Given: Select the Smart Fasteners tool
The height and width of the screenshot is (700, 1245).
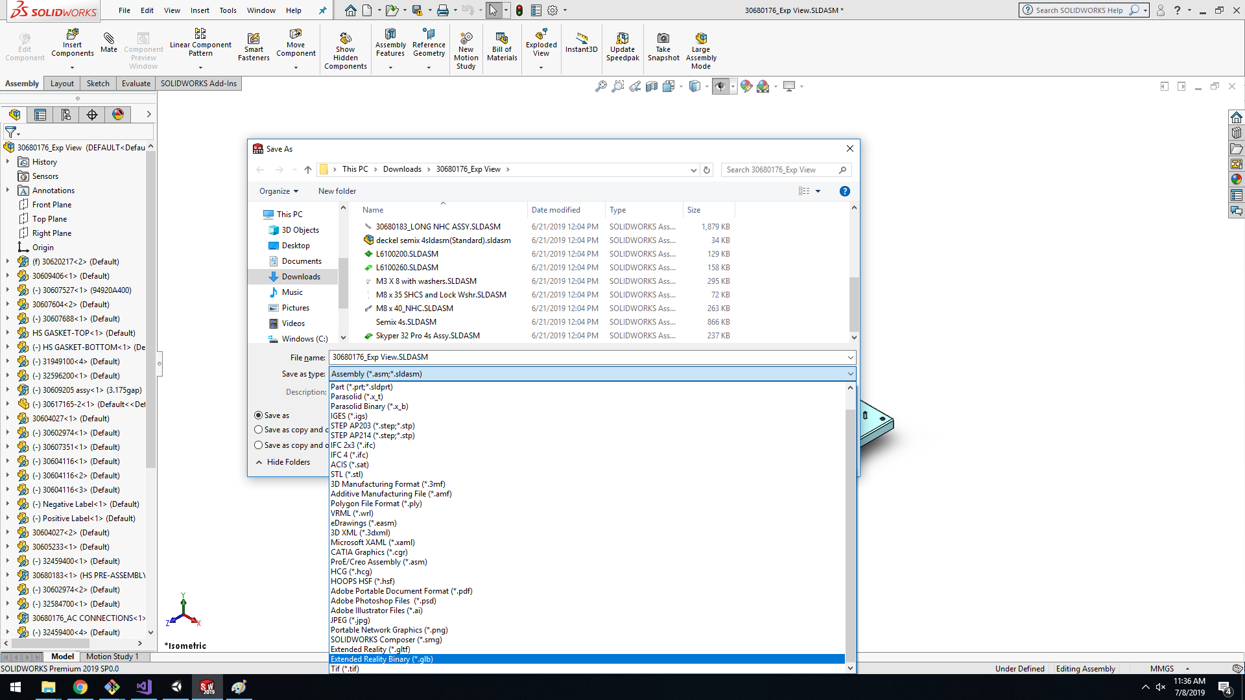Looking at the screenshot, I should [x=254, y=39].
